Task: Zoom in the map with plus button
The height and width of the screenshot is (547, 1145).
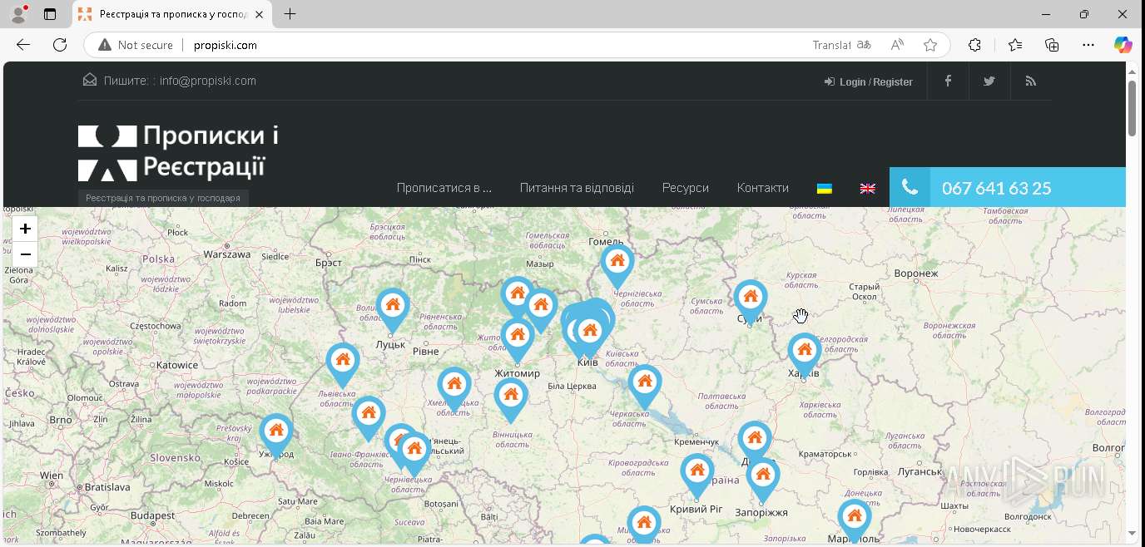Action: (x=25, y=229)
